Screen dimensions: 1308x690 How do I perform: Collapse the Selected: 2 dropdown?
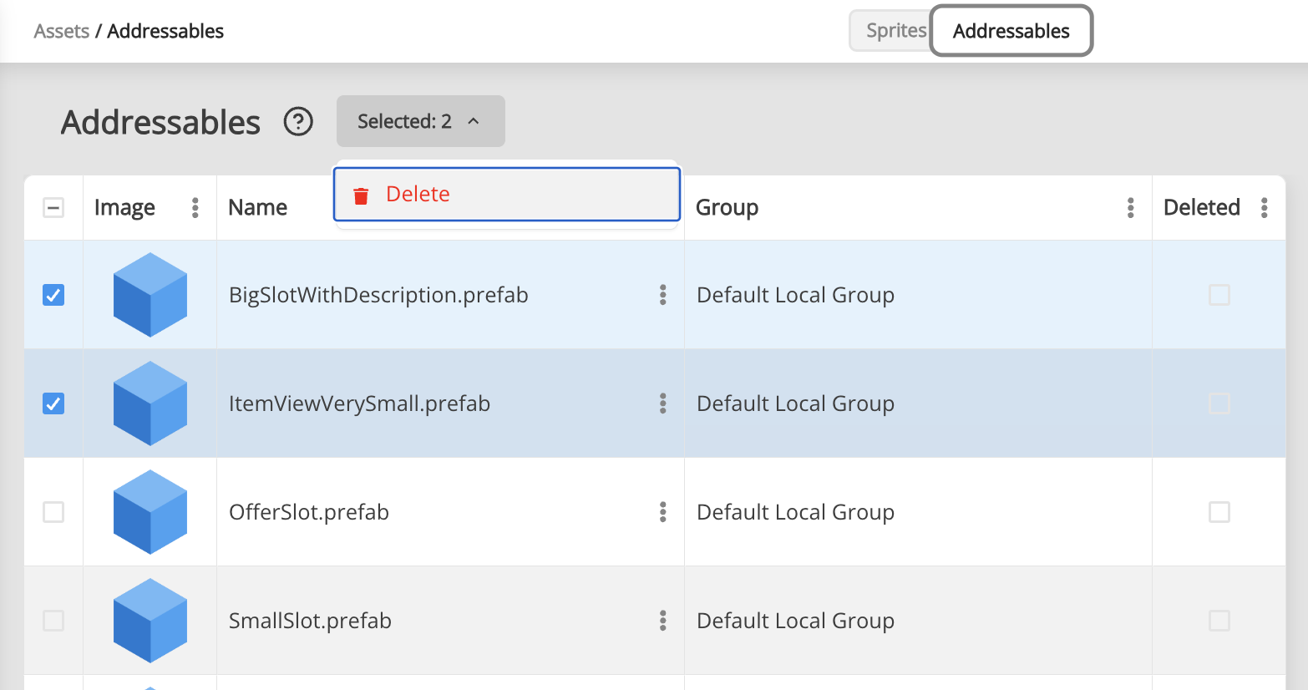421,121
